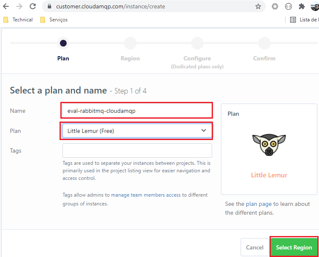This screenshot has width=319, height=257.
Task: Reload the page with the refresh icon
Action: coord(33,7)
